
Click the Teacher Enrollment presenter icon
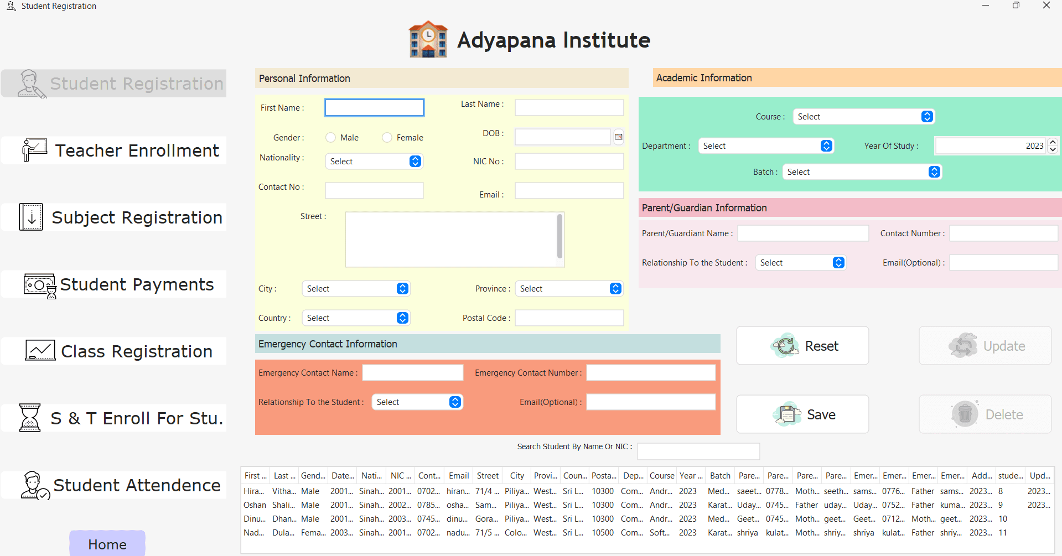click(x=34, y=150)
